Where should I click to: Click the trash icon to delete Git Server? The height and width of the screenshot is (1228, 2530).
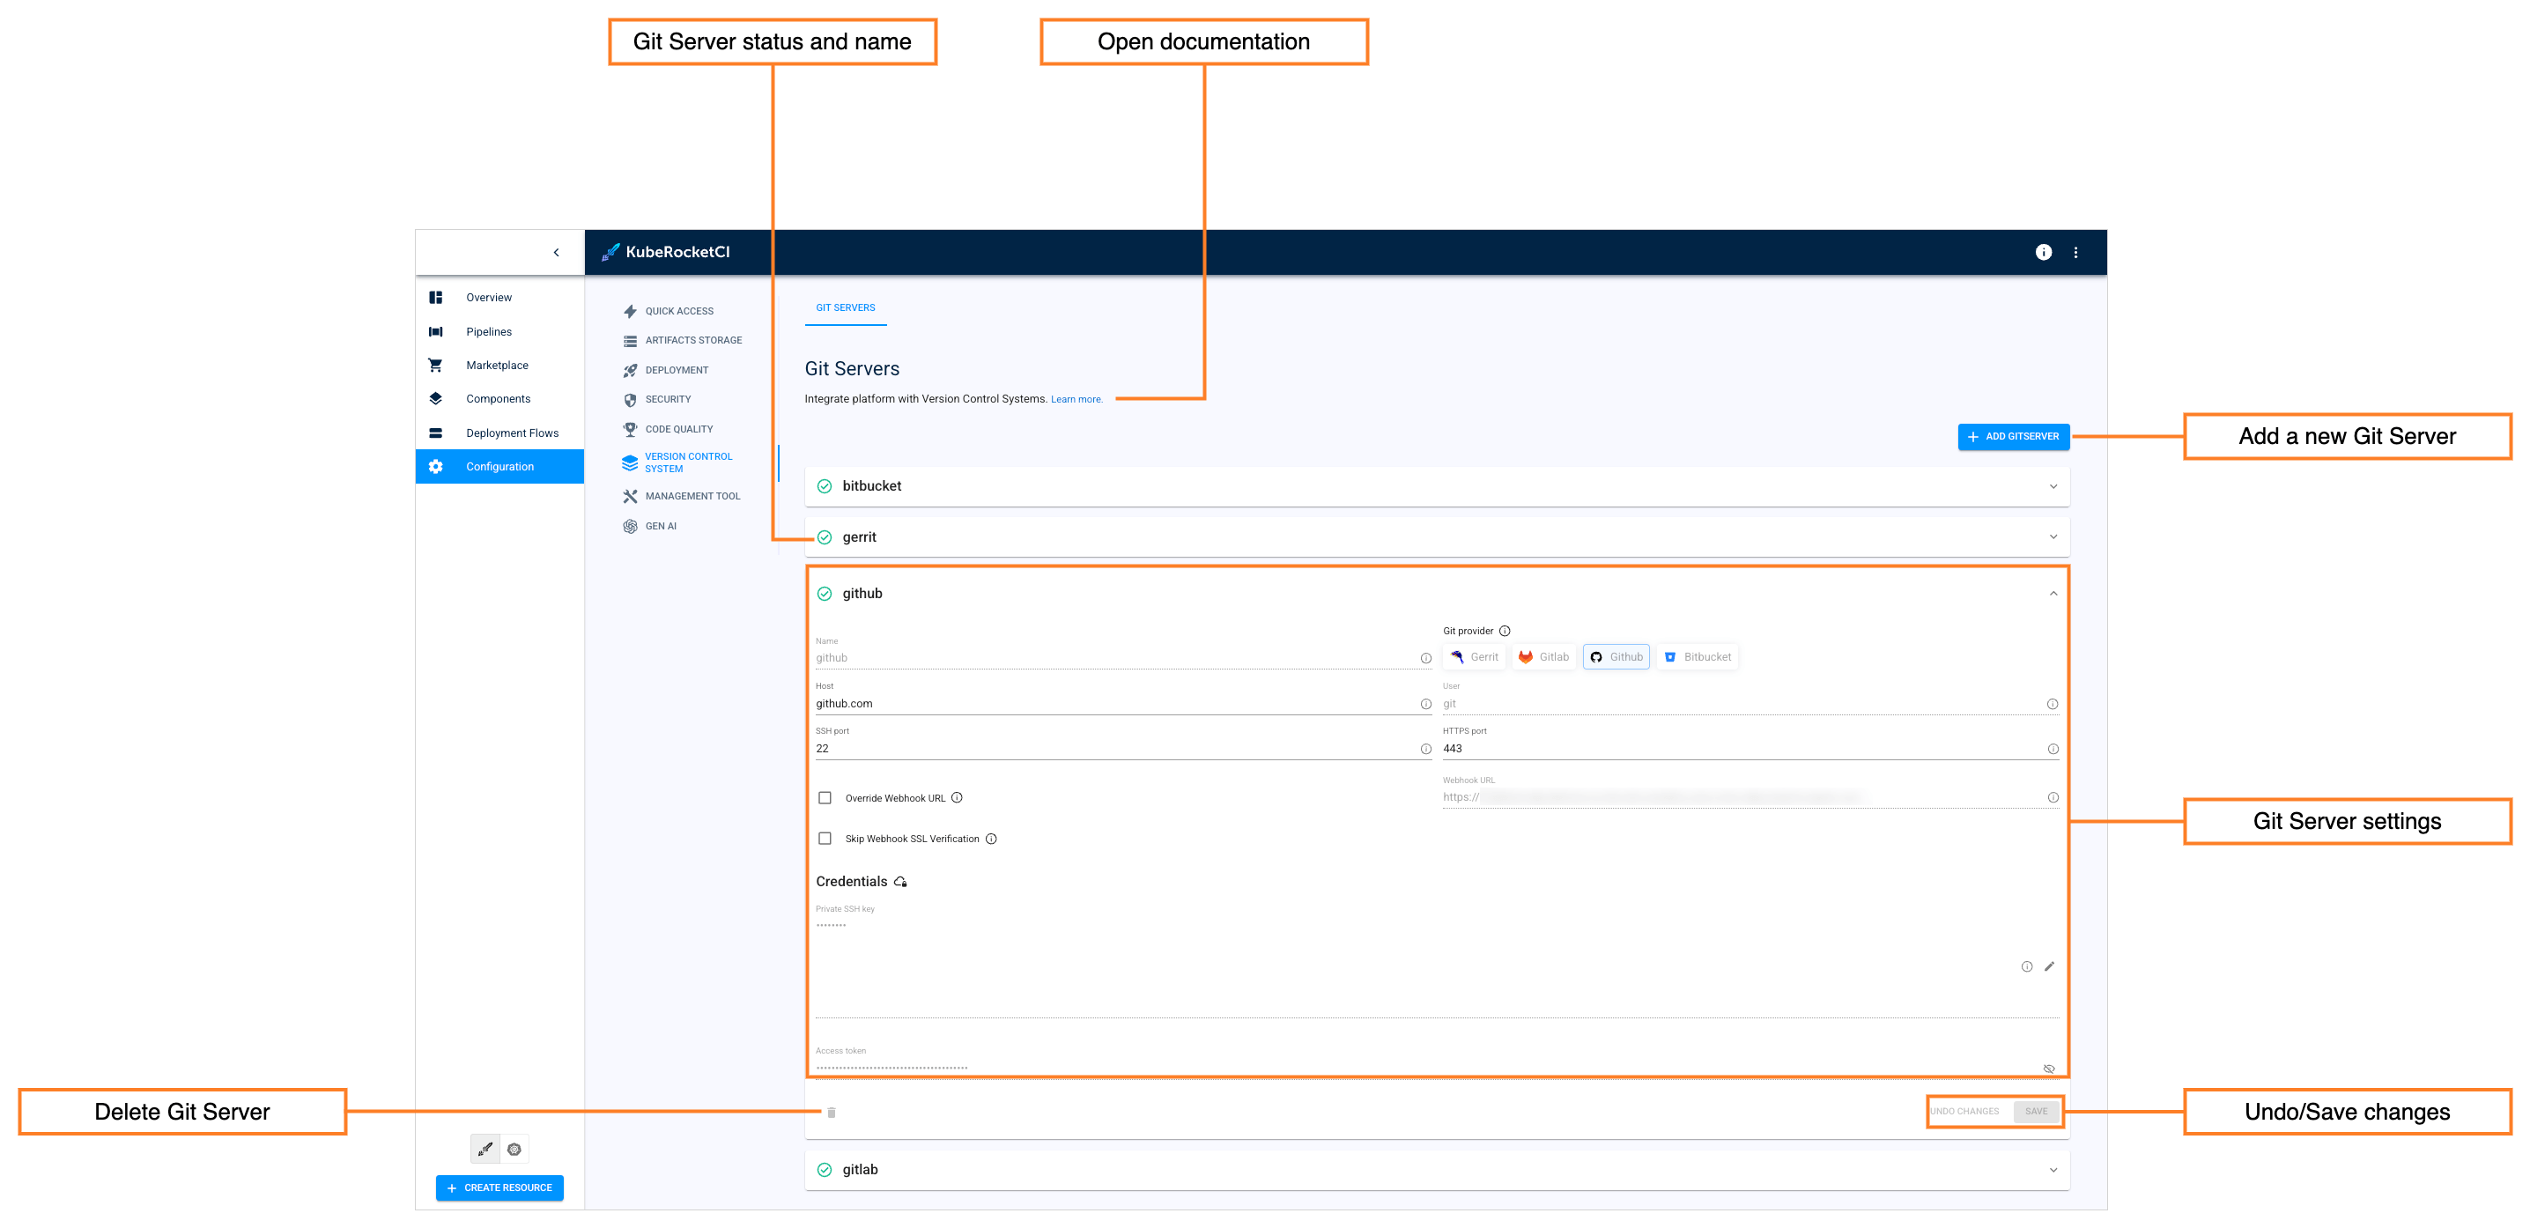point(831,1112)
